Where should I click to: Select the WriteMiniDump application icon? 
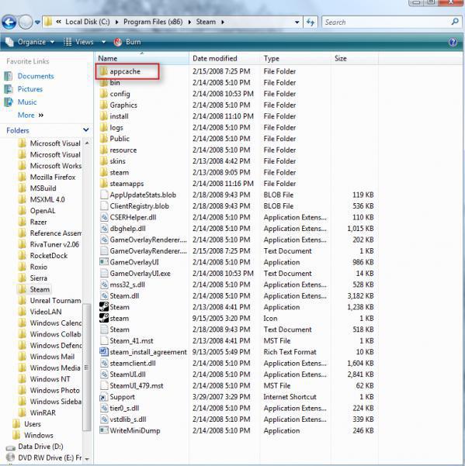pyautogui.click(x=104, y=430)
